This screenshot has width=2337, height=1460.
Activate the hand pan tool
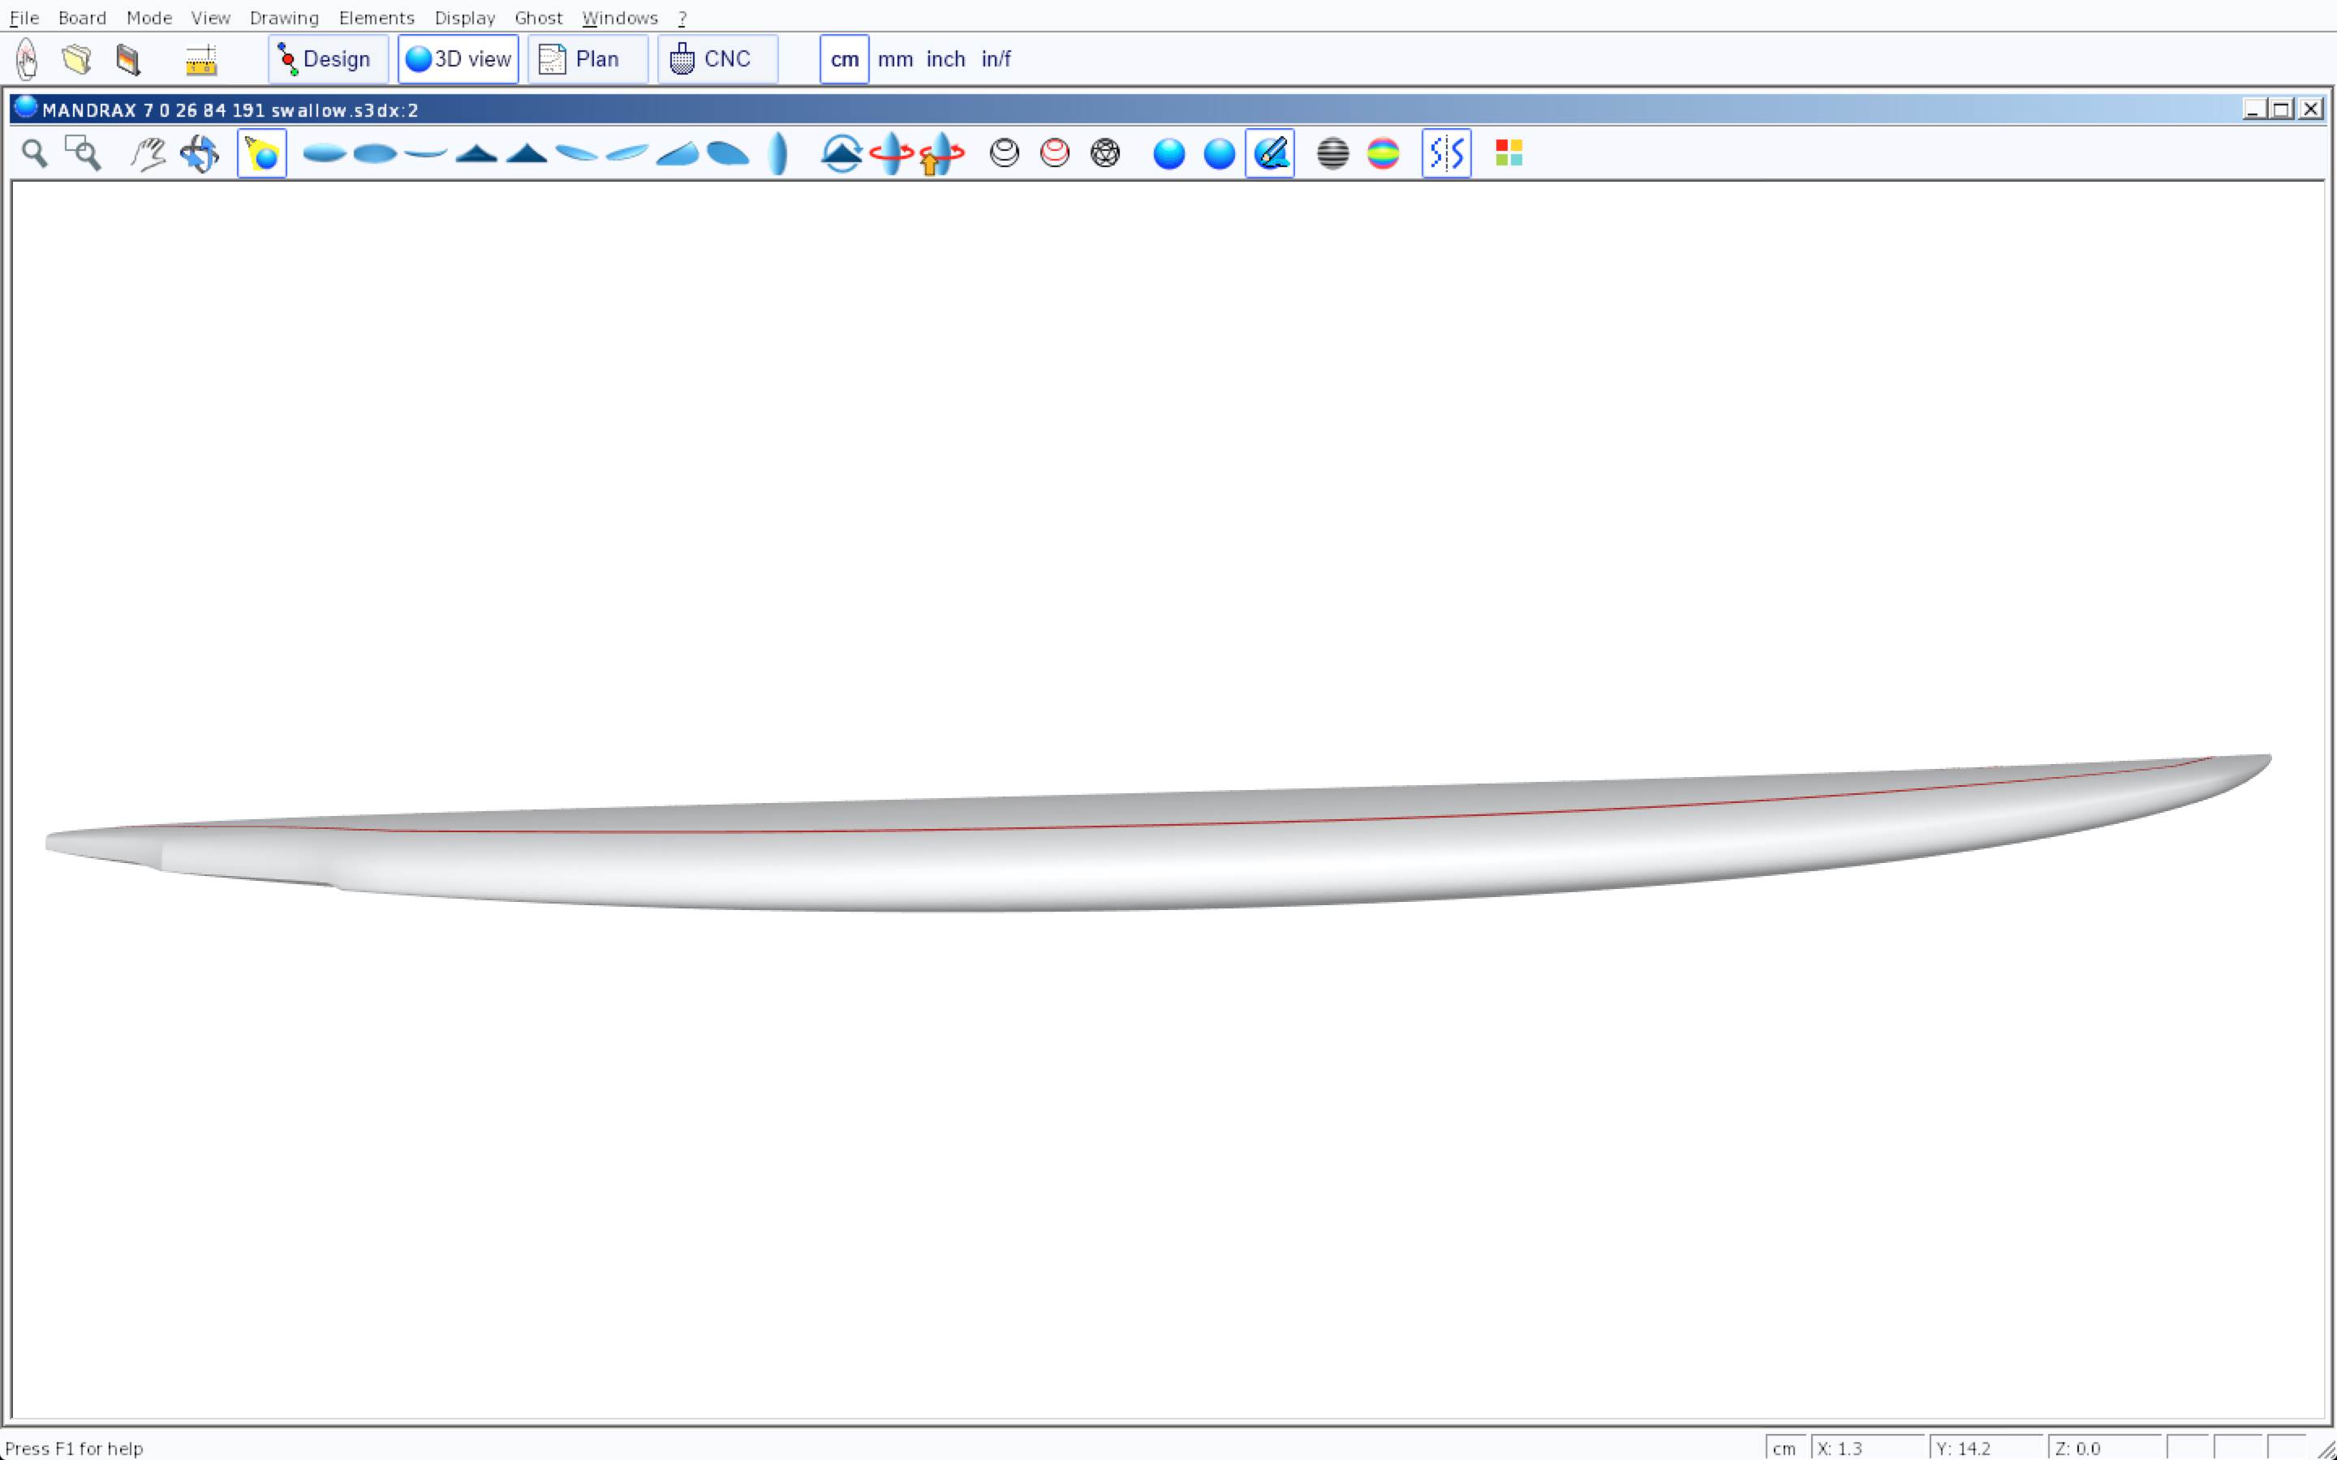(148, 152)
